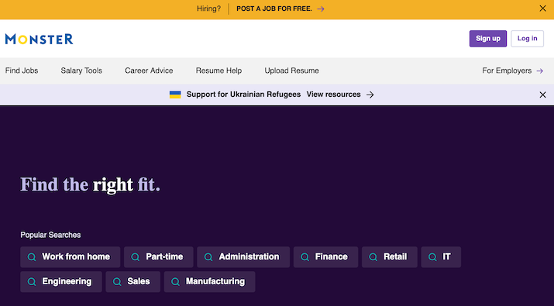Viewport: 554px width, 306px height.
Task: Click the arrow beside View resources
Action: pos(370,95)
